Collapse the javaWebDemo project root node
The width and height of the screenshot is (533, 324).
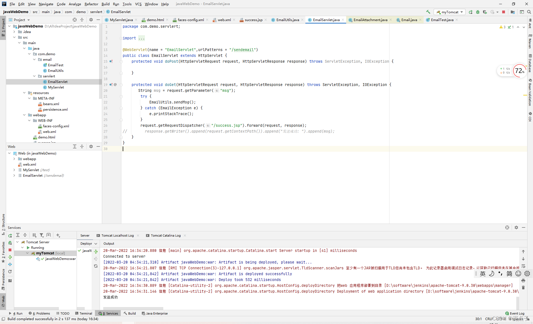point(9,26)
